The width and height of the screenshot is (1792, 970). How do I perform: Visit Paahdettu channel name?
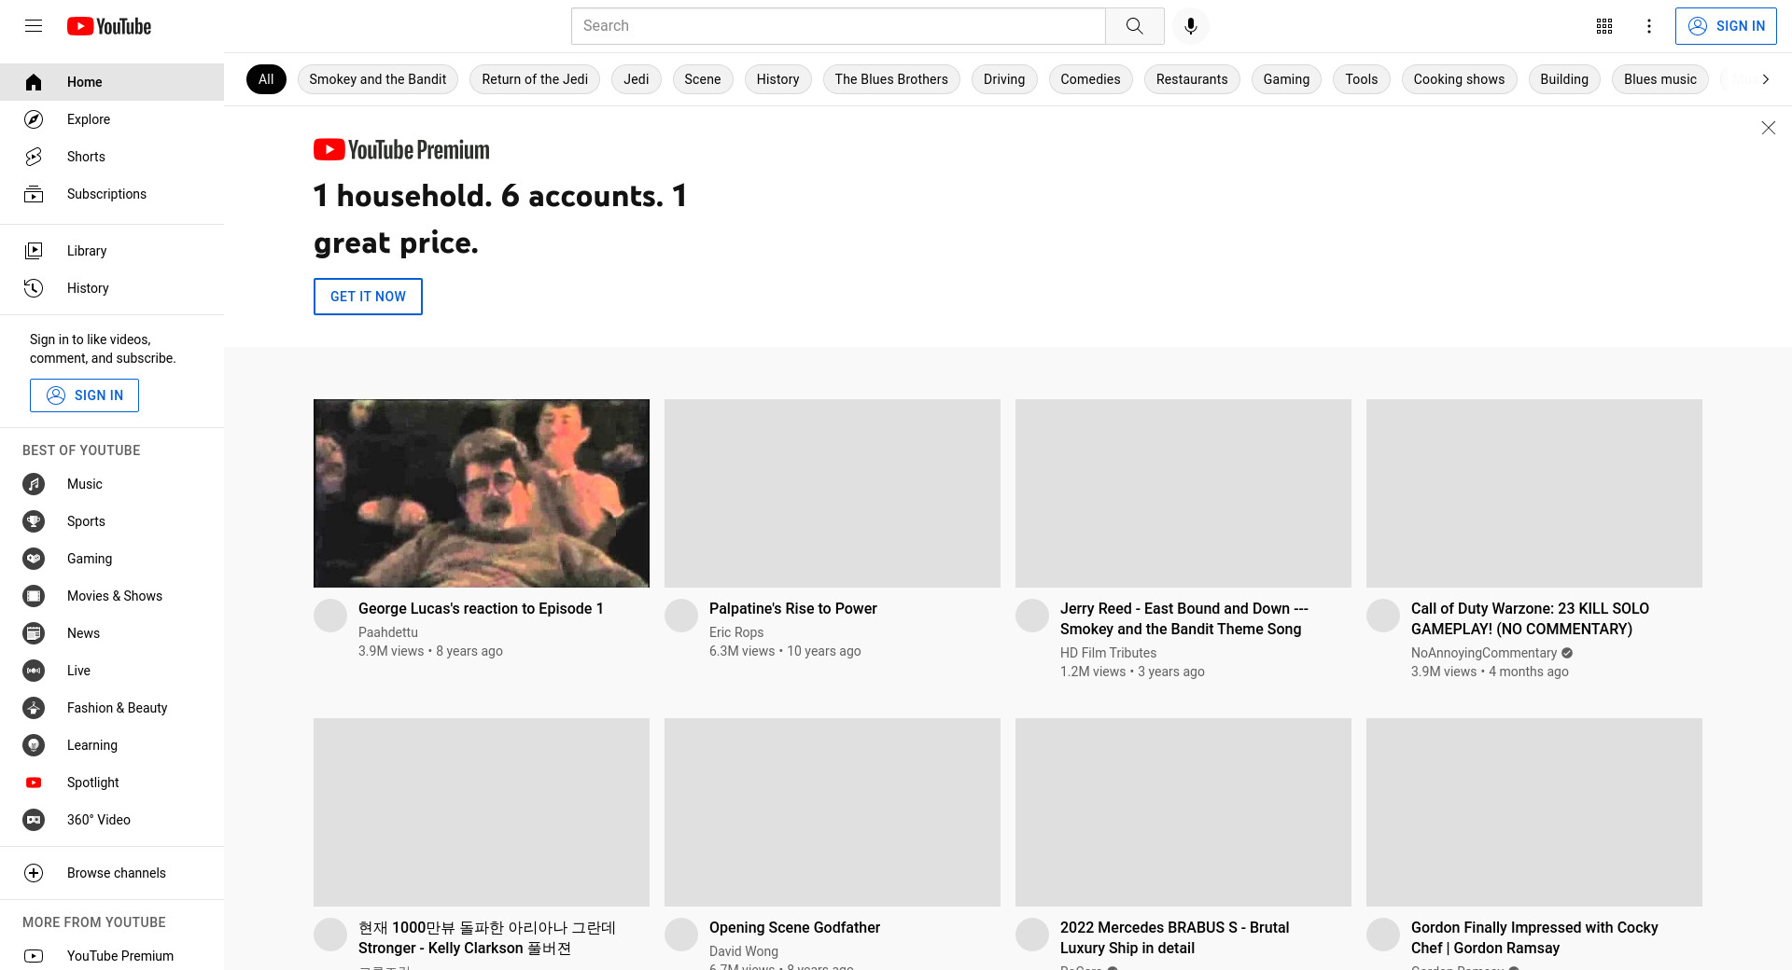388,632
